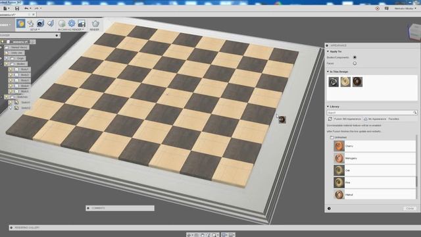
Task: Toggle the lightbulb visibility of Body2
Action: click(x=11, y=75)
